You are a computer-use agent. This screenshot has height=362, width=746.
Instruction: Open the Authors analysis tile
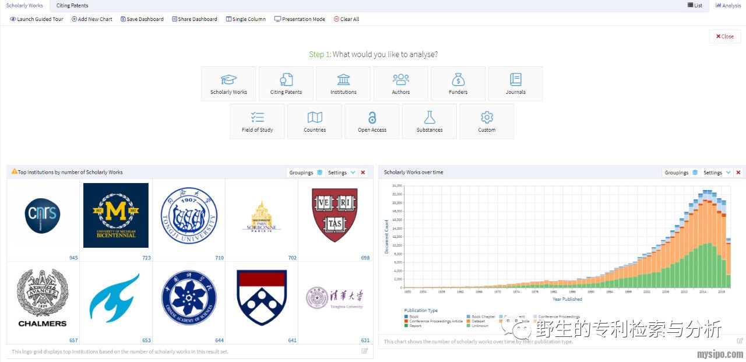coord(400,84)
